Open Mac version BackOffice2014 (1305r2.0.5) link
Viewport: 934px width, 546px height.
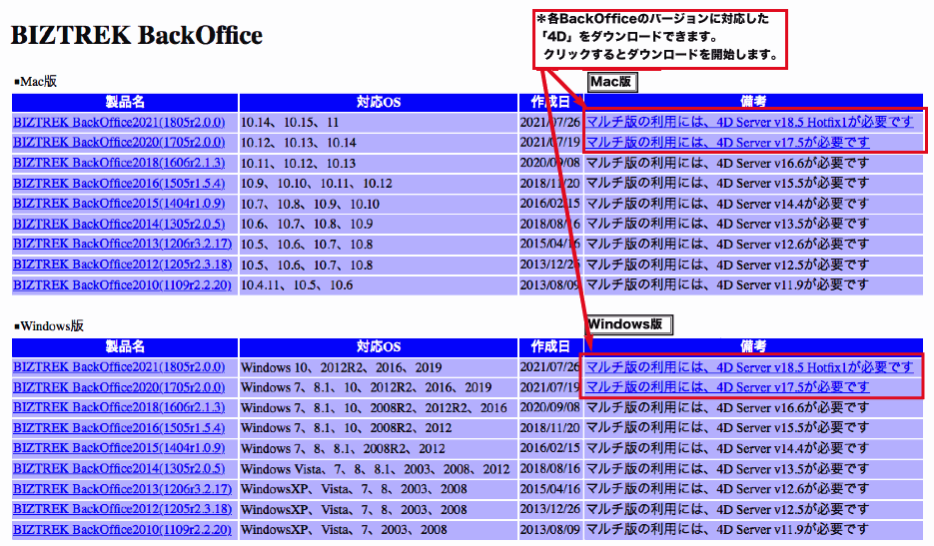click(119, 225)
